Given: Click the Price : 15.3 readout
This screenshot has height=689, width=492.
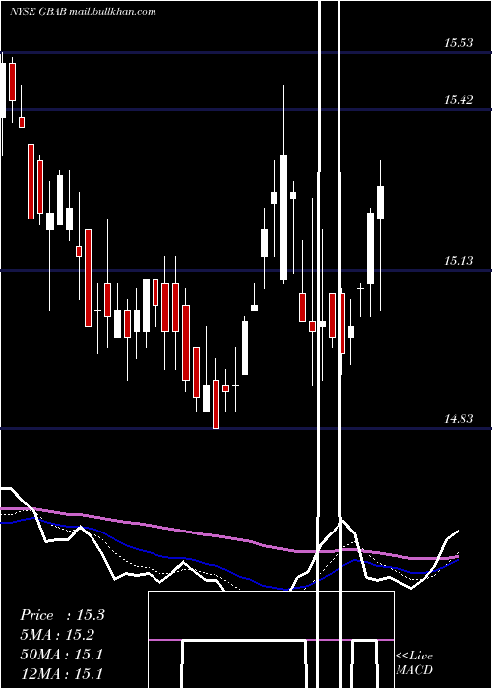Looking at the screenshot, I should coord(62,615).
